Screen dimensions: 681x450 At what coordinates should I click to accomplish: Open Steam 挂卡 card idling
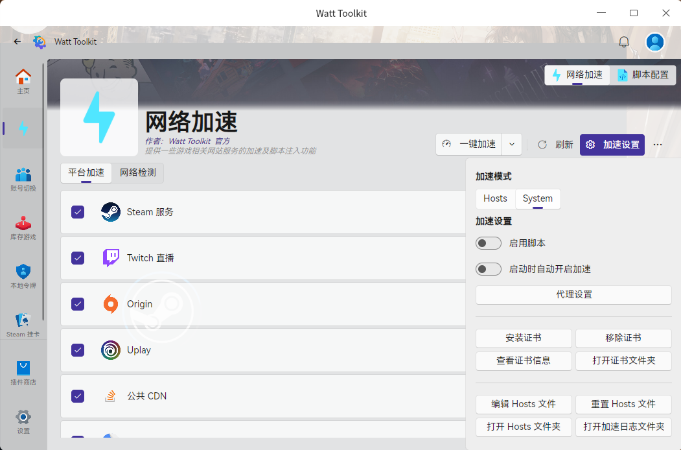click(x=23, y=326)
